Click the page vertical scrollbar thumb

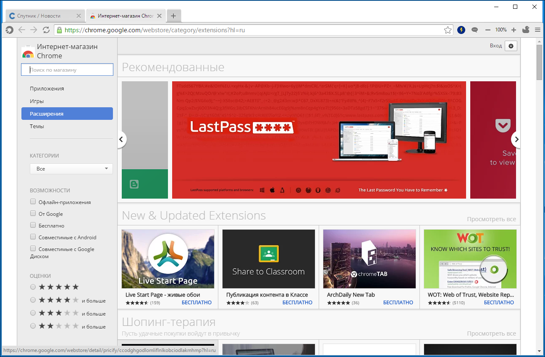540,62
